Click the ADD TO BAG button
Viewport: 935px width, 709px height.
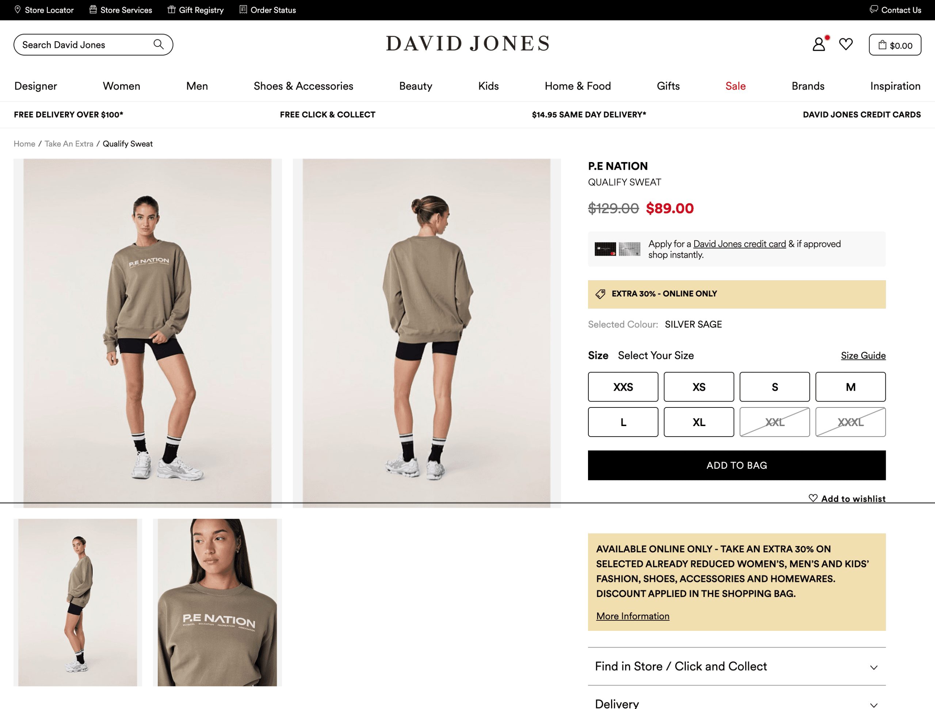[x=736, y=465]
